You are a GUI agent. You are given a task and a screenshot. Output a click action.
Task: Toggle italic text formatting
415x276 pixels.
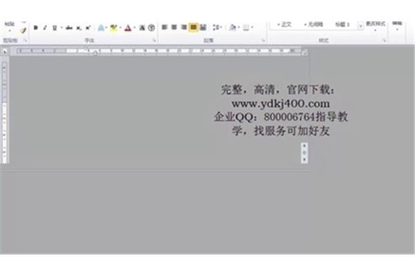(x=45, y=28)
